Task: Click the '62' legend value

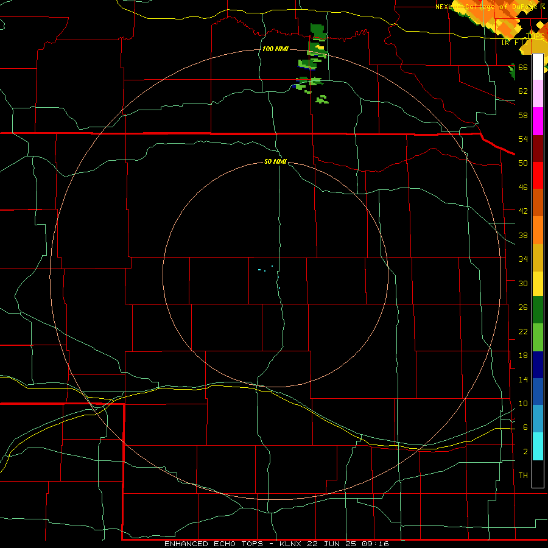Action: point(523,91)
